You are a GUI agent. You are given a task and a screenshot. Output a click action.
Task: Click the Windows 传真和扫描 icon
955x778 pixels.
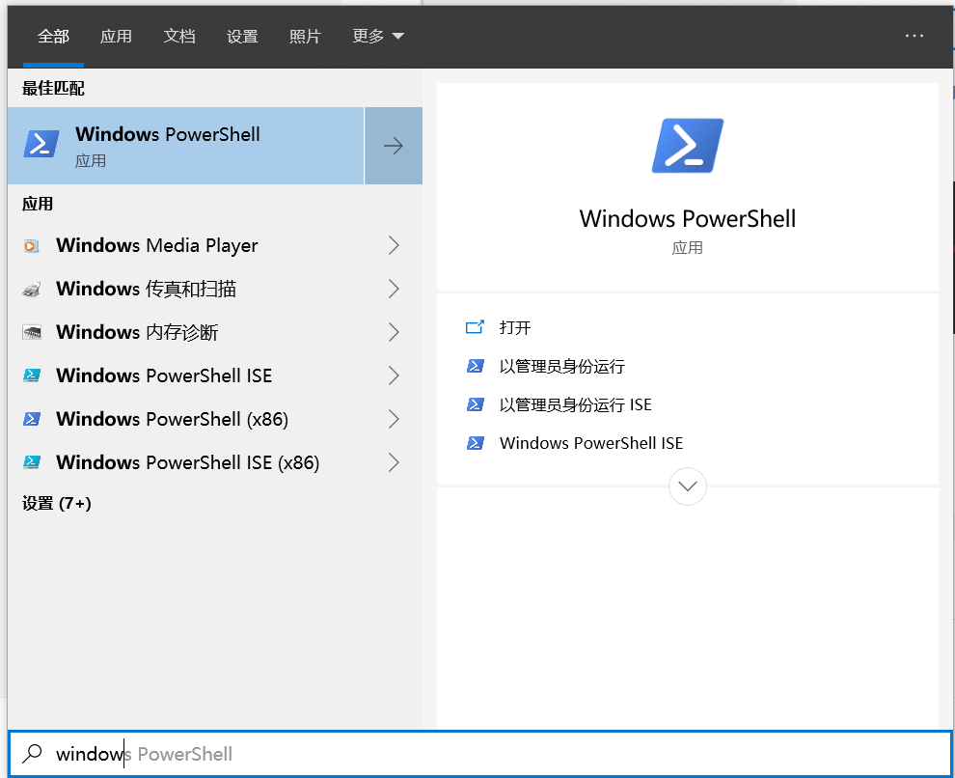[x=30, y=289]
